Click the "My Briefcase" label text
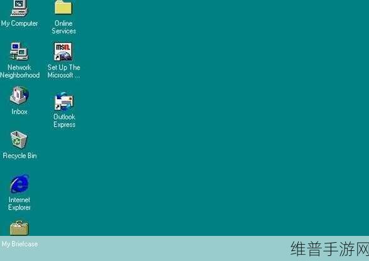Image resolution: width=369 pixels, height=261 pixels. pos(20,244)
